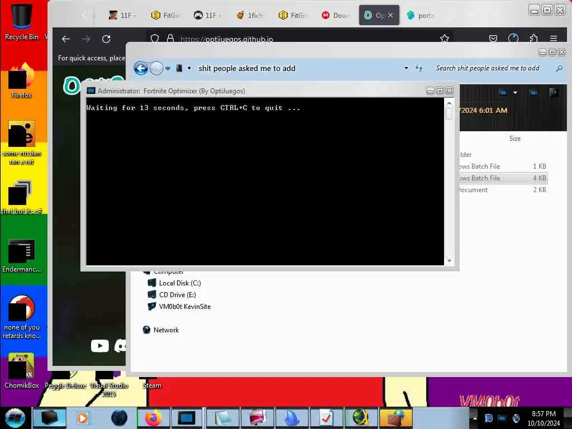Select CD Drive (E:) in navigation pane
Screen dimensions: 572x429
pyautogui.click(x=177, y=295)
